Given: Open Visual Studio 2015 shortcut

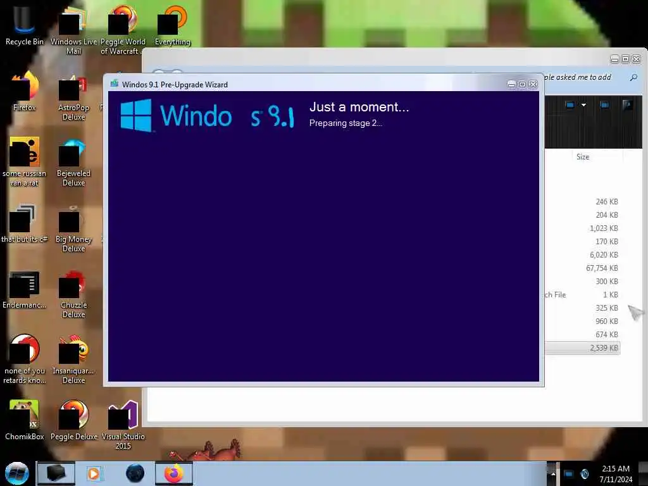Looking at the screenshot, I should point(123,425).
